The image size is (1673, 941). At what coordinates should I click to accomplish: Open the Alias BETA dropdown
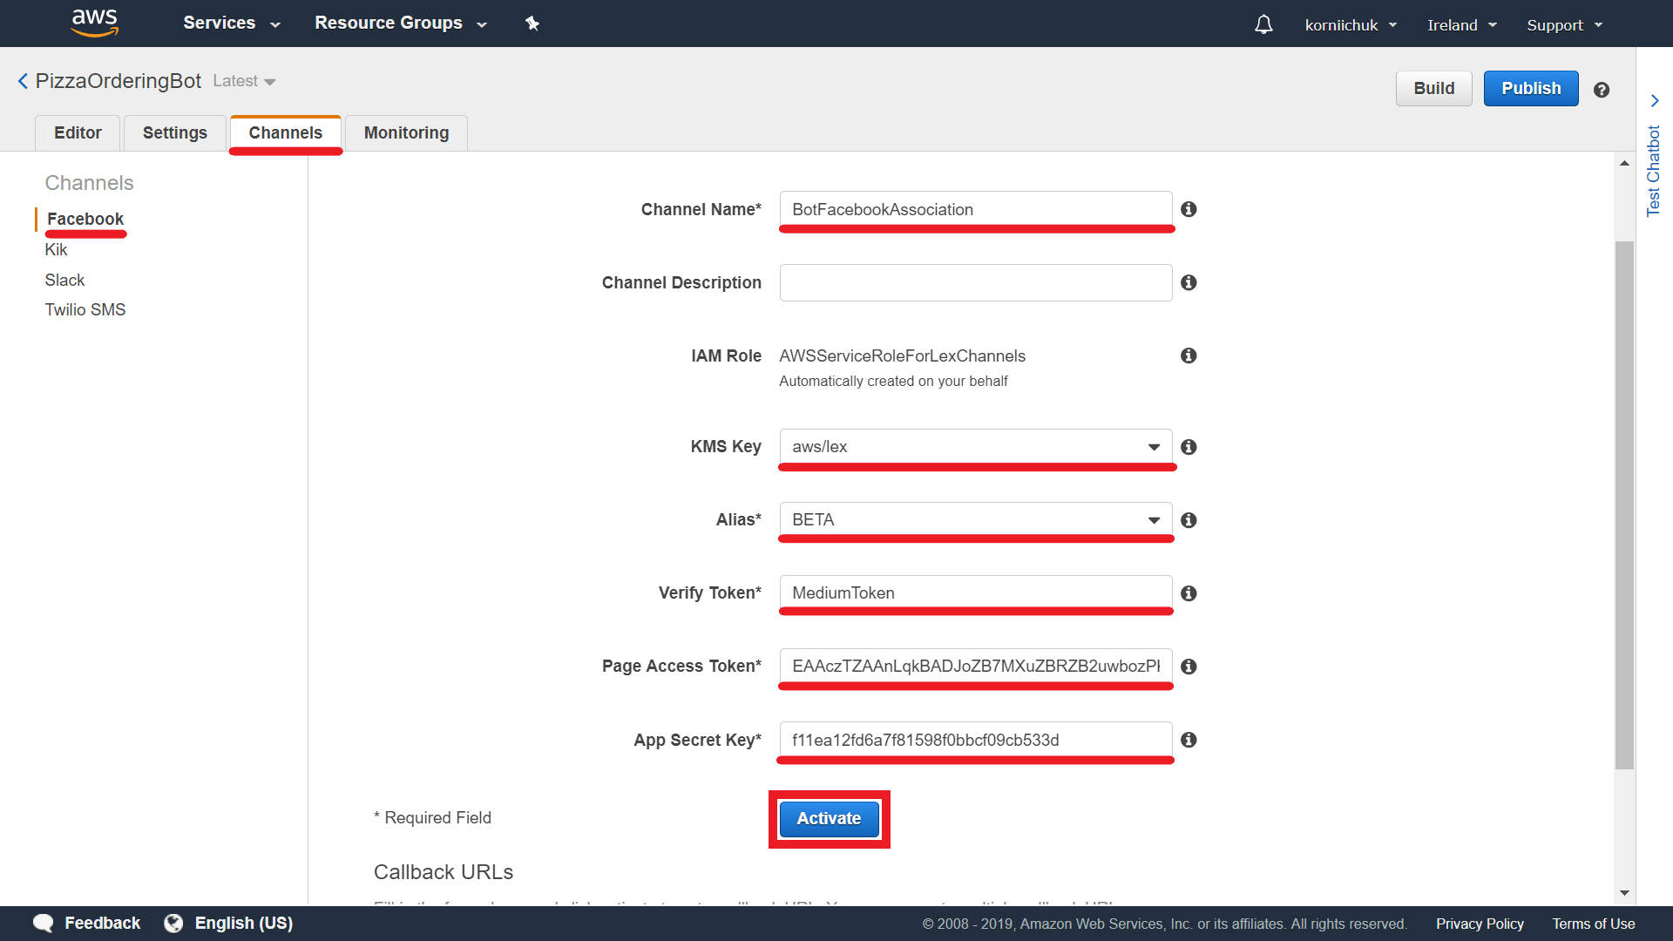click(x=976, y=520)
